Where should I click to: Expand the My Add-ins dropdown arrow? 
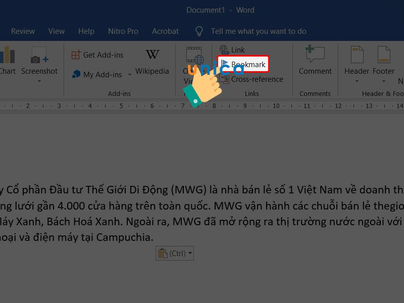[130, 74]
